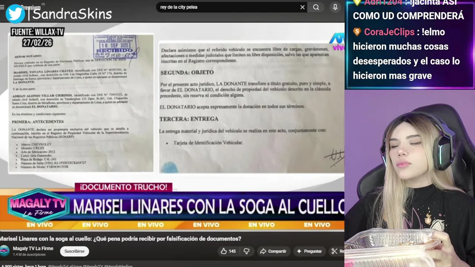The width and height of the screenshot is (475, 267).
Task: Dislike the video with thumbs-down icon
Action: 246,251
